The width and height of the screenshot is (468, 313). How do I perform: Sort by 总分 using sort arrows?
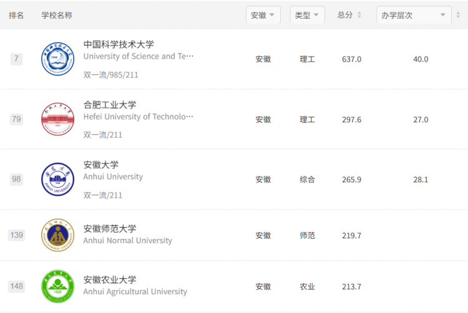359,14
